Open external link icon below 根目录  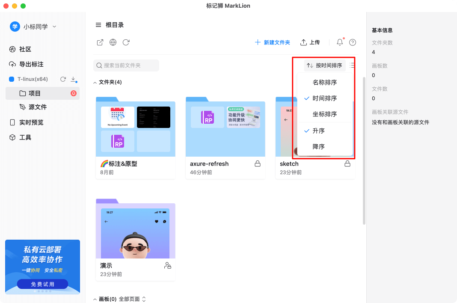[100, 42]
